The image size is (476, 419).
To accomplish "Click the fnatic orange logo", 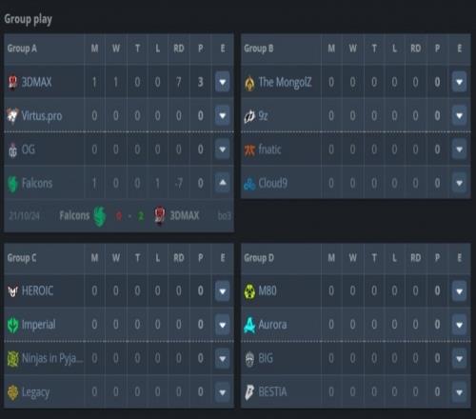I will [249, 150].
